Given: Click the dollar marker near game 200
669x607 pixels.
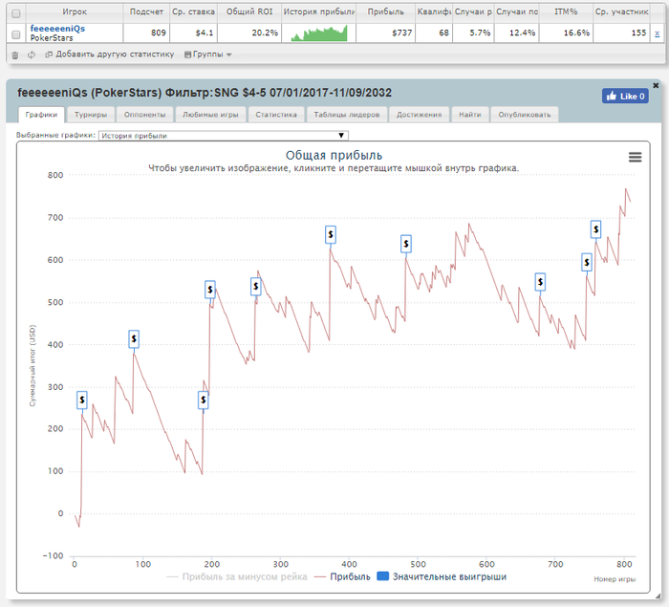Looking at the screenshot, I should click(x=210, y=290).
